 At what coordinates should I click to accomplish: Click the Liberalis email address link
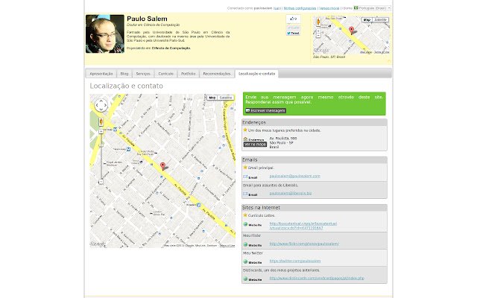(x=290, y=193)
